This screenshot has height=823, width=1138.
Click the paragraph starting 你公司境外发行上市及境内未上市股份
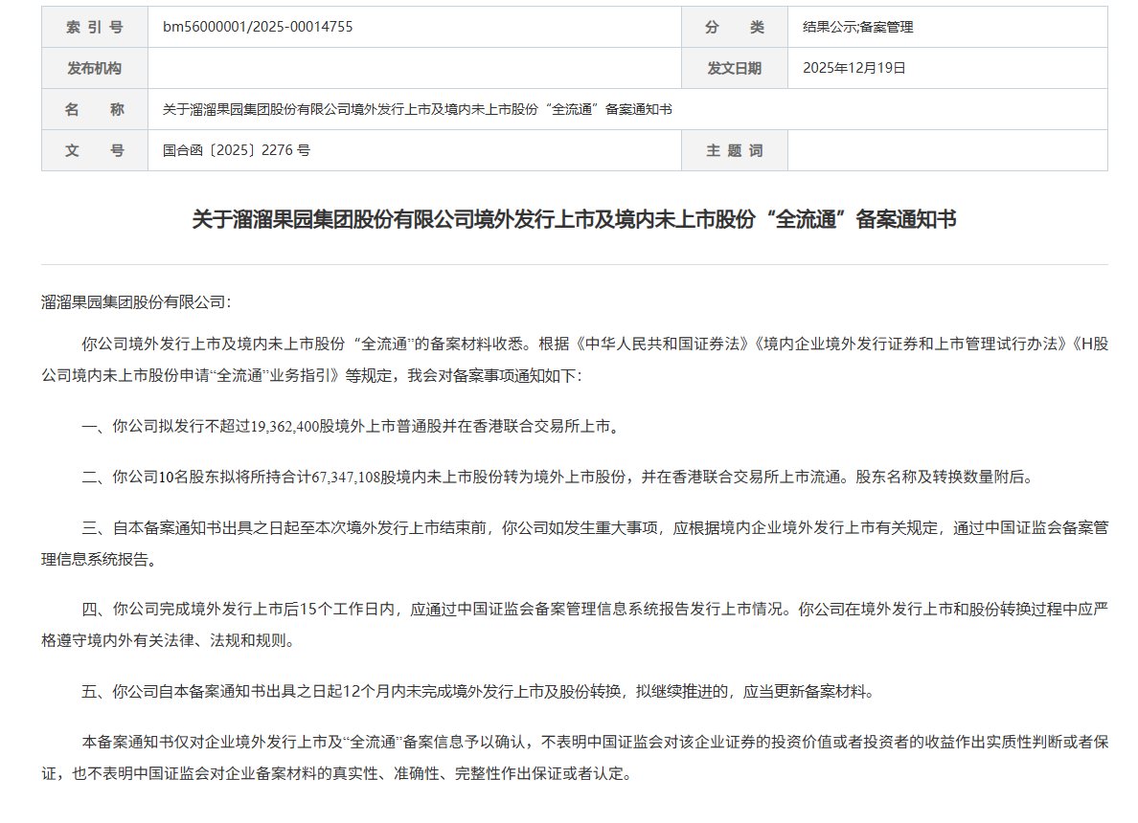(575, 360)
